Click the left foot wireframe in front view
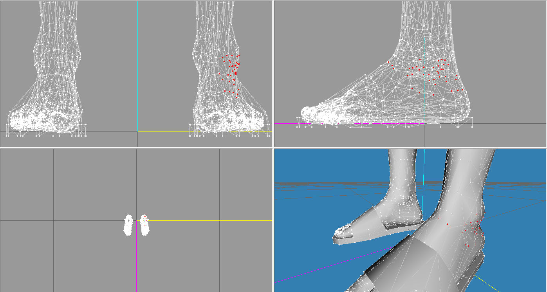The height and width of the screenshot is (292, 547). [x=47, y=68]
